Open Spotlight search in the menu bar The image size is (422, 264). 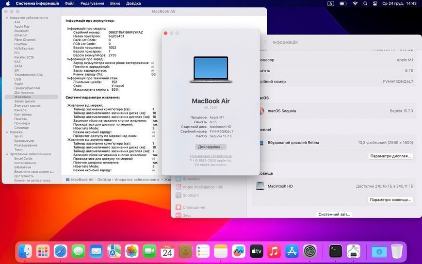point(365,3)
